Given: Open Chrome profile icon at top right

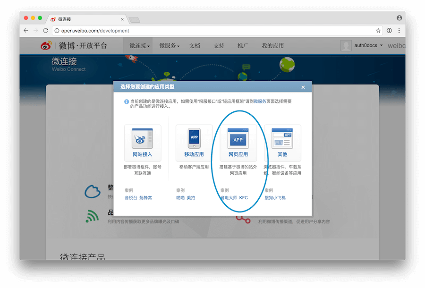Looking at the screenshot, I should coord(399,18).
